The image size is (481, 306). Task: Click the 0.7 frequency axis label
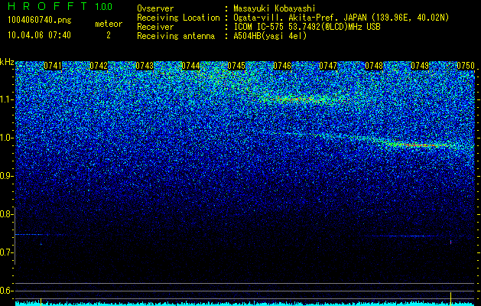pyautogui.click(x=6, y=252)
